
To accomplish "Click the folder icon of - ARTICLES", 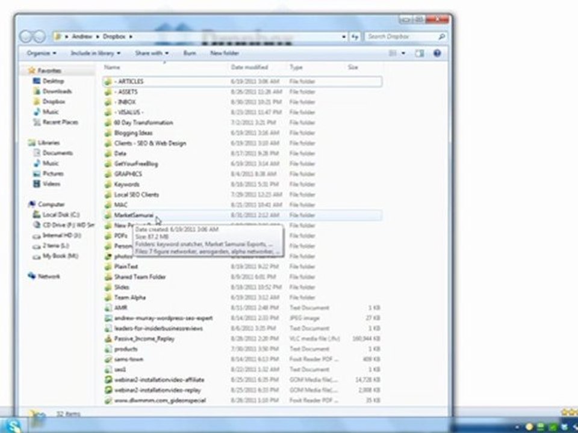I will [x=108, y=81].
